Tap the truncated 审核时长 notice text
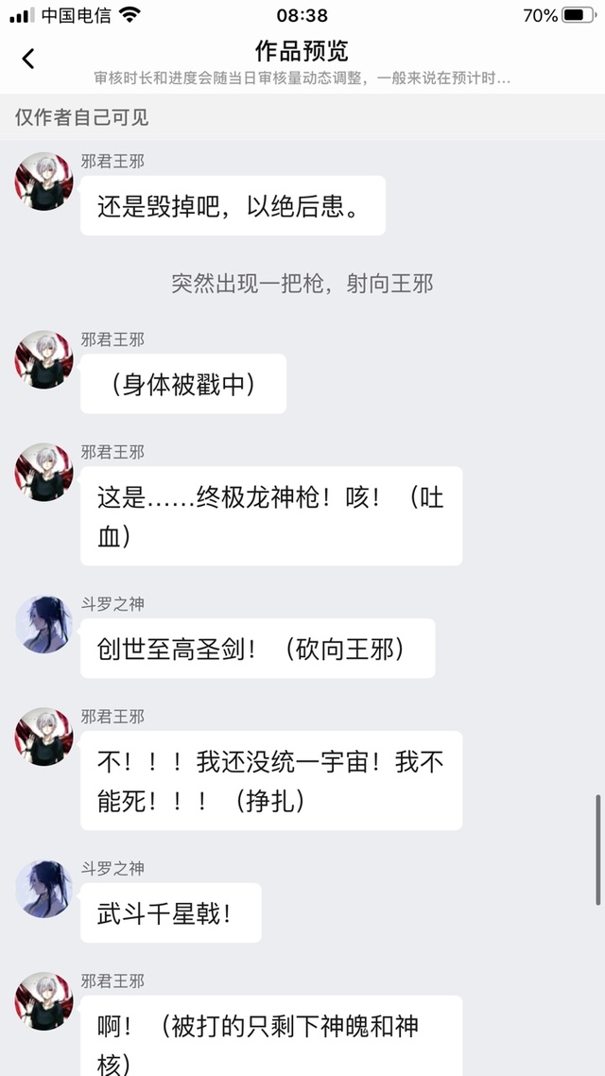The image size is (605, 1076). click(302, 78)
